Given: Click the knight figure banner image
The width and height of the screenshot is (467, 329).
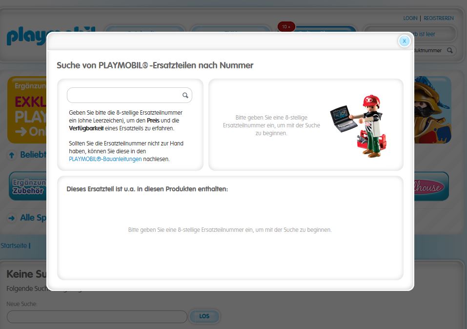Looking at the screenshot, I should [x=432, y=110].
